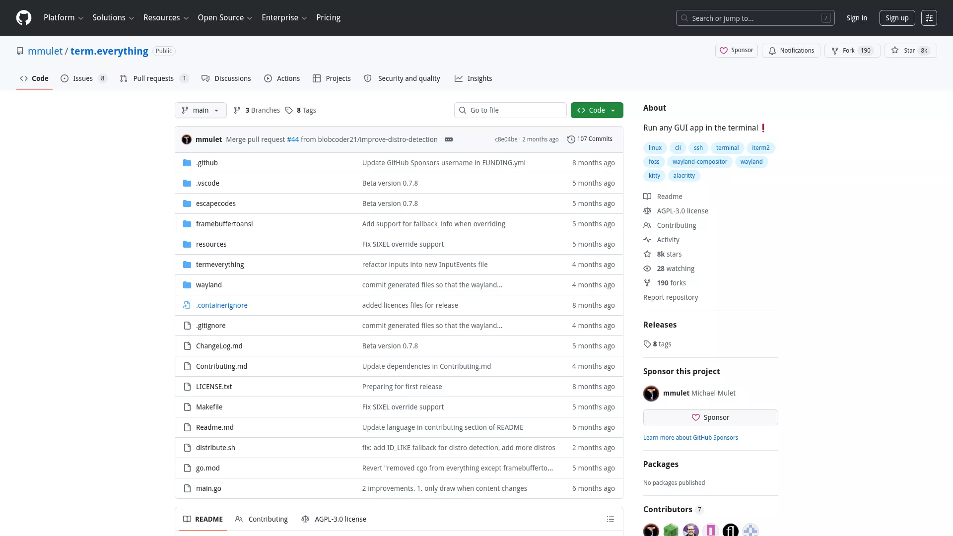Image resolution: width=953 pixels, height=536 pixels.
Task: Click the Notifications button
Action: [x=791, y=51]
